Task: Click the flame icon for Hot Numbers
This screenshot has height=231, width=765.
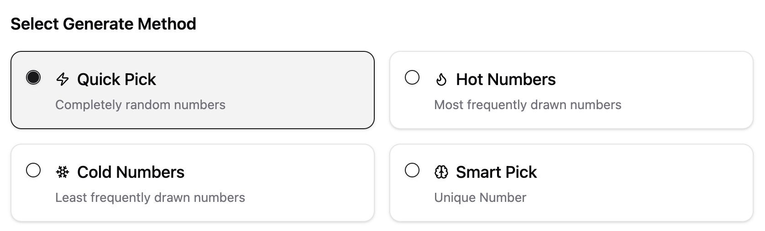Action: click(x=441, y=80)
